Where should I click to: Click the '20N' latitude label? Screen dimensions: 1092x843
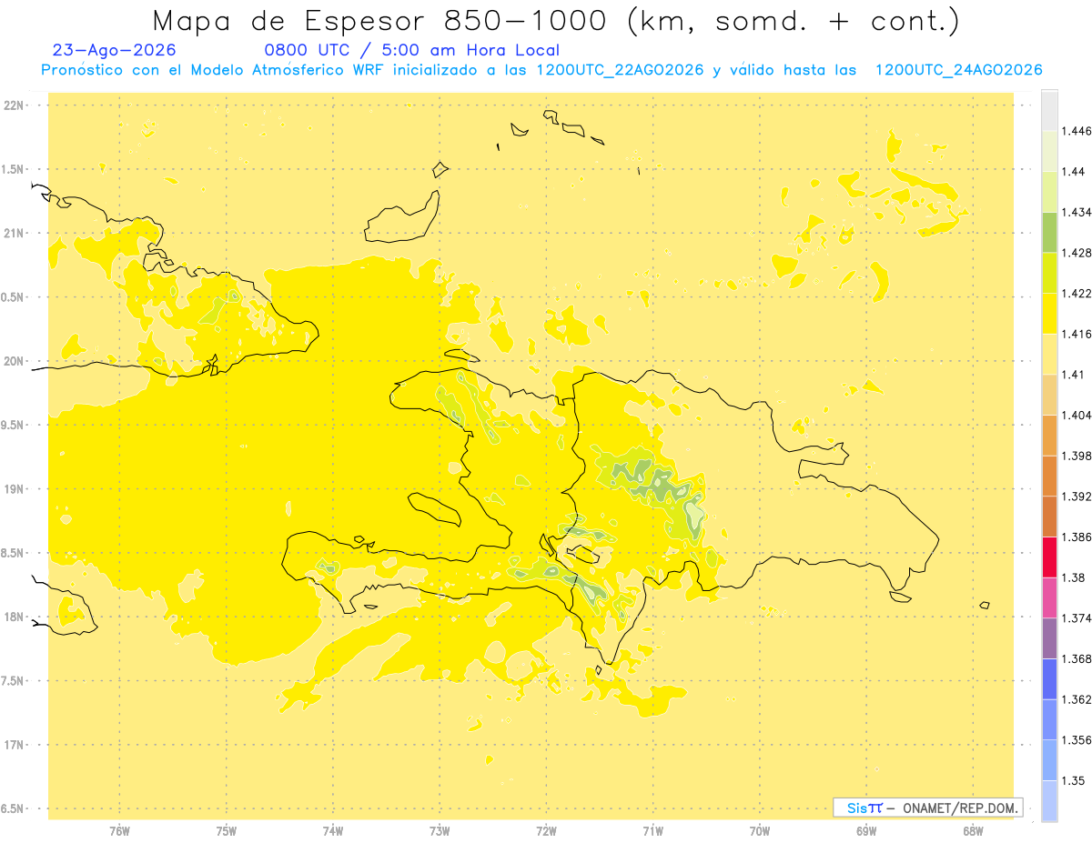click(15, 361)
